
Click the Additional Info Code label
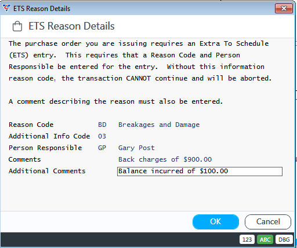click(x=49, y=136)
